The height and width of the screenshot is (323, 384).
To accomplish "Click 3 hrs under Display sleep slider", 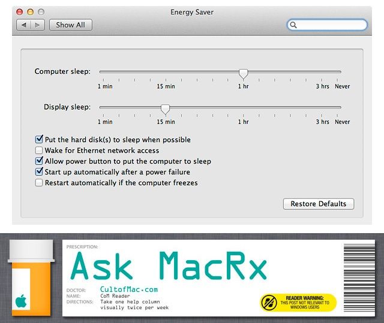I will tap(322, 122).
